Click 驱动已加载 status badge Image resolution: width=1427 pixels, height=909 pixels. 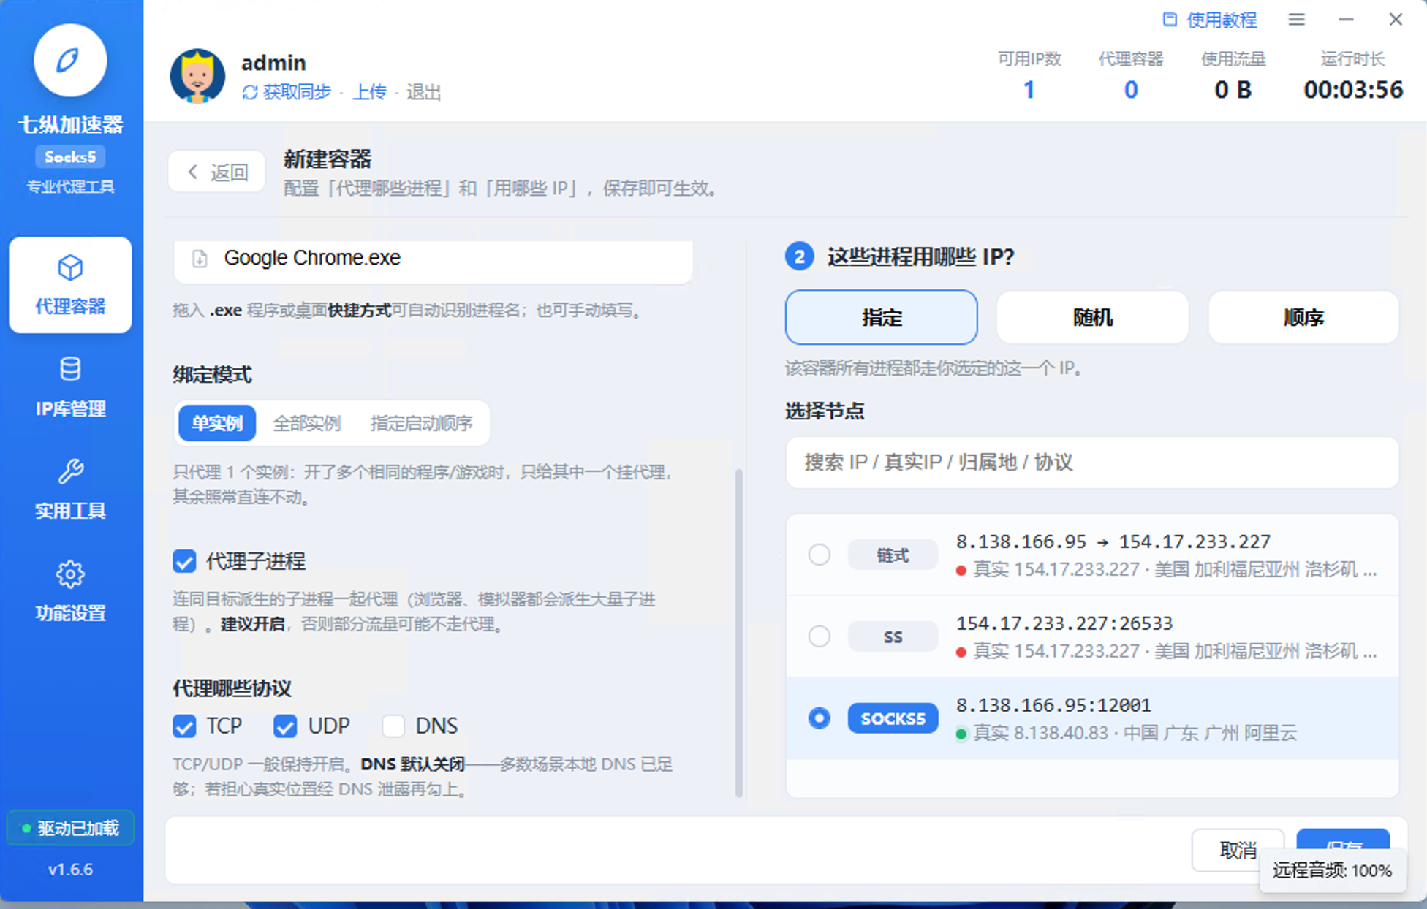click(x=70, y=828)
